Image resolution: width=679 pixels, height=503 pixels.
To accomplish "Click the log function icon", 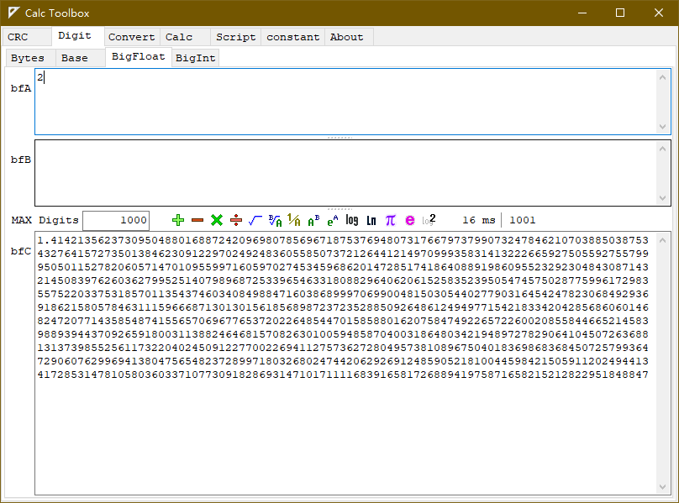I will click(x=351, y=220).
